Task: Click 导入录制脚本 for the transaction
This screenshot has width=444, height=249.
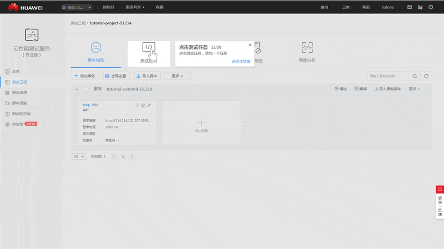Action: click(x=387, y=89)
